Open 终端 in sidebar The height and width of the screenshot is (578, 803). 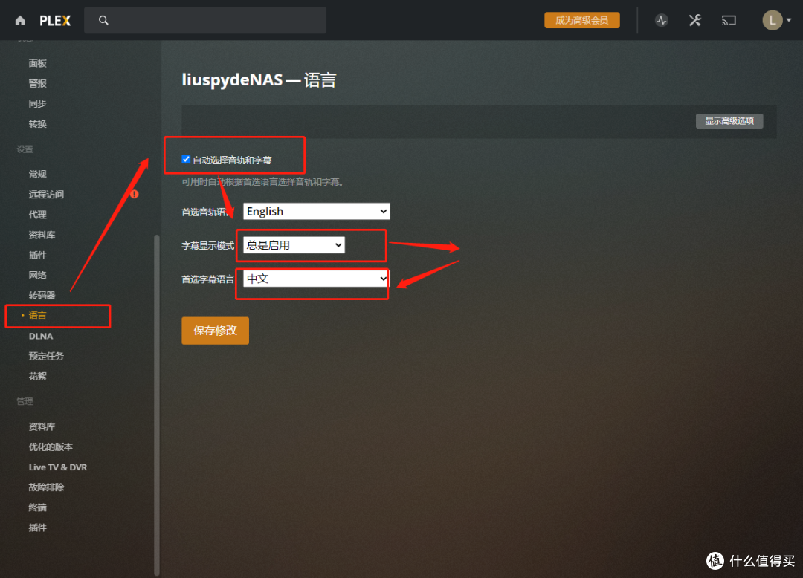38,507
